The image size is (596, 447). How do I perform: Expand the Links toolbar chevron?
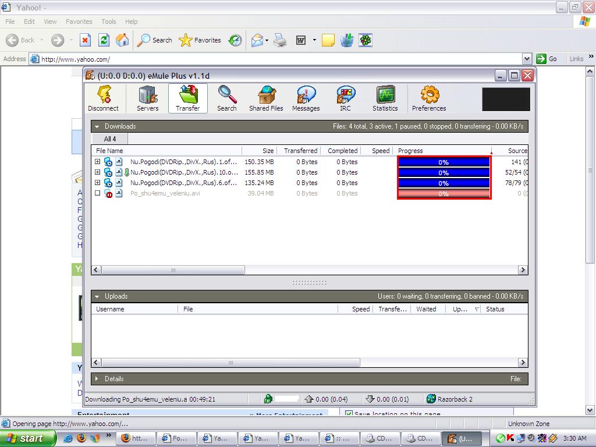(x=591, y=56)
